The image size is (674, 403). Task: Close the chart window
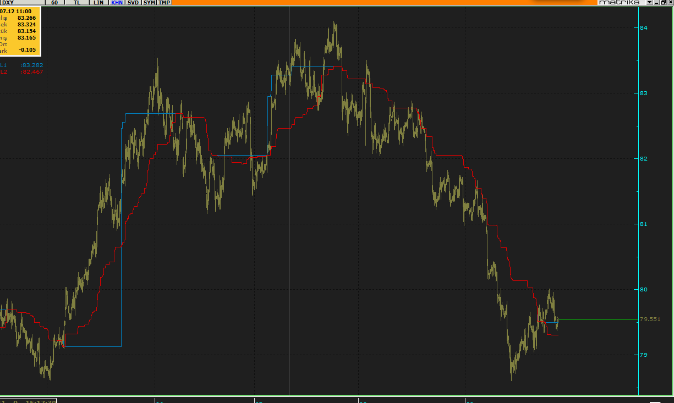670,2
